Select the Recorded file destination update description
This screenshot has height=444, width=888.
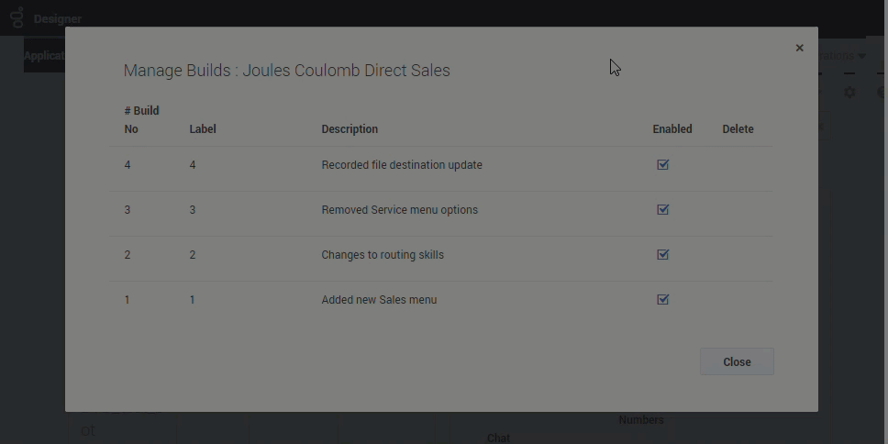point(402,165)
